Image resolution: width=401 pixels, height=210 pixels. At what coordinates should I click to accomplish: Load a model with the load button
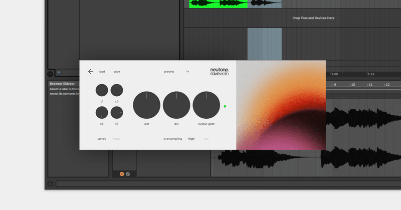(102, 72)
